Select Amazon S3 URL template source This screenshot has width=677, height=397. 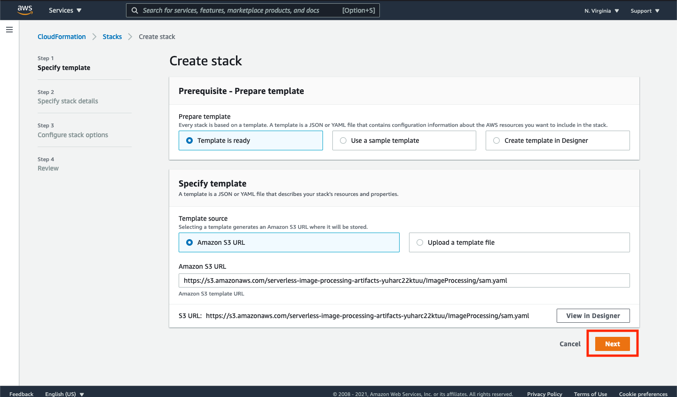[x=289, y=242]
